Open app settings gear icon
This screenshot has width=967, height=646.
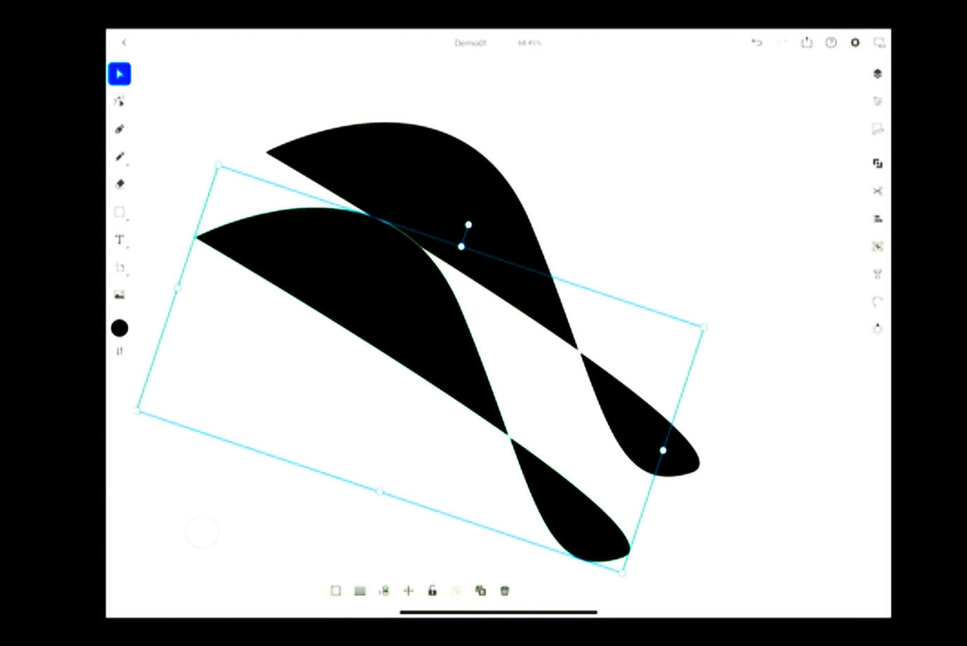click(x=855, y=43)
